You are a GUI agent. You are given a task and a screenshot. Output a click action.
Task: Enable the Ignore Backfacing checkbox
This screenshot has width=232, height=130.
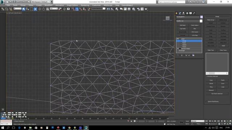pyautogui.click(x=207, y=101)
